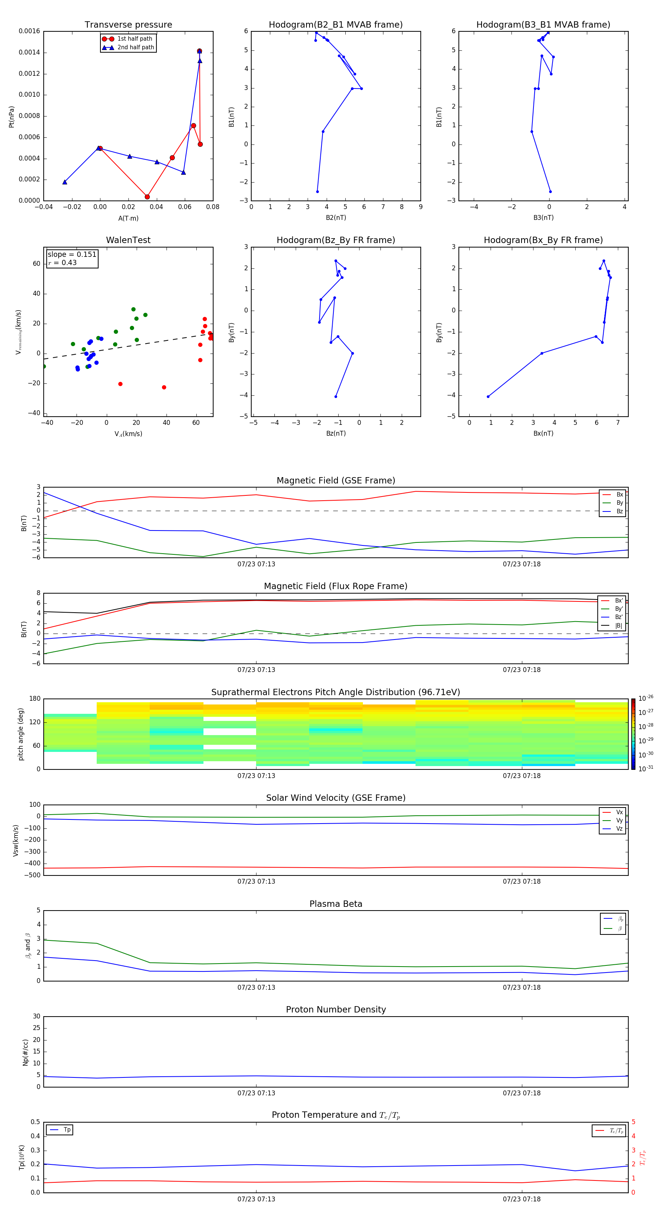Click the 'Magnetic Field (GSE Frame)' title

point(336,480)
